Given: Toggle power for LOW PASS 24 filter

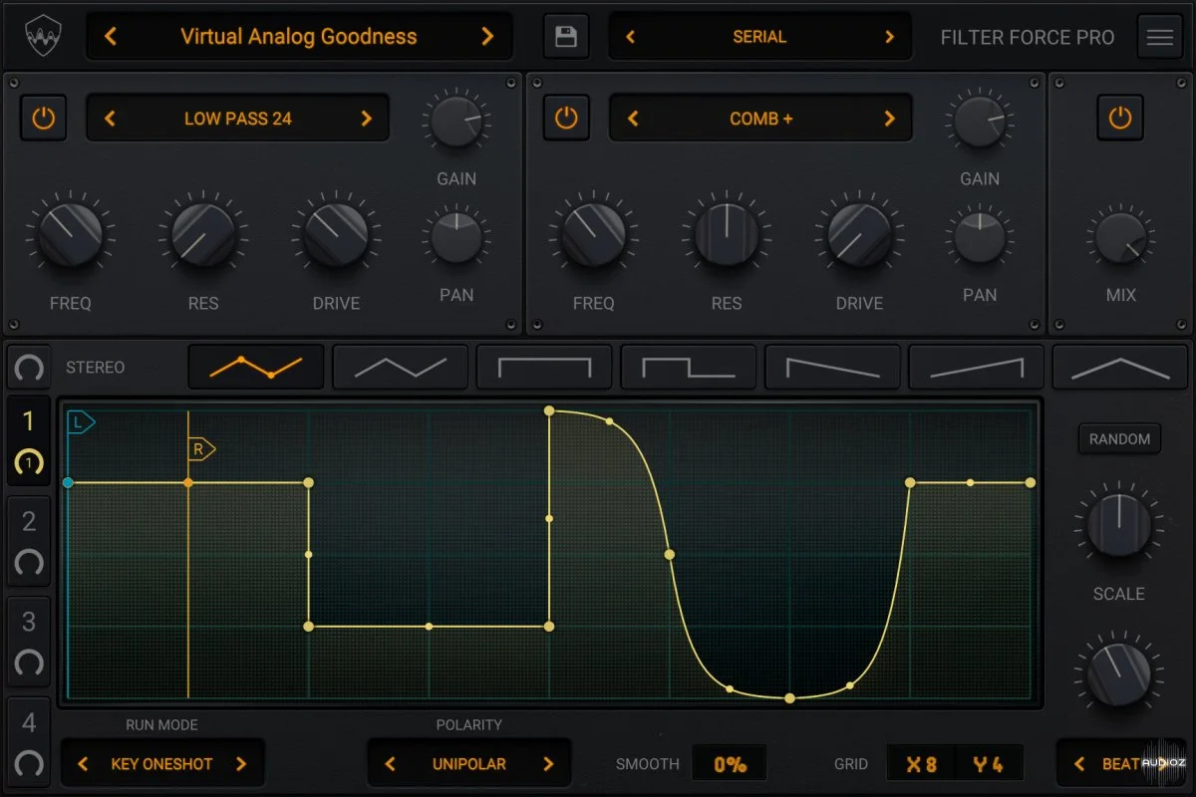Looking at the screenshot, I should click(43, 119).
